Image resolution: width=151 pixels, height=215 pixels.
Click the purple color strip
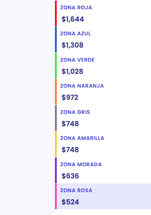coord(56,170)
